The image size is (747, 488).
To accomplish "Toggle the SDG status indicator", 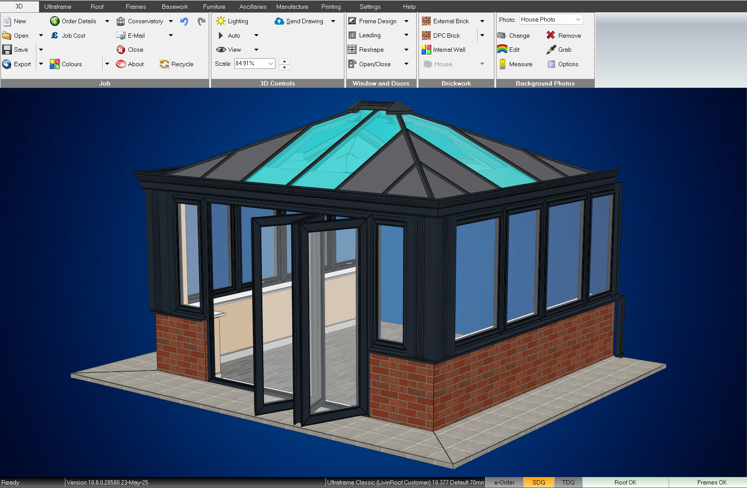I will coord(539,482).
